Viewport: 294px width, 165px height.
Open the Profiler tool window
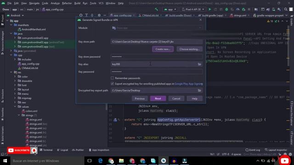tap(78, 150)
